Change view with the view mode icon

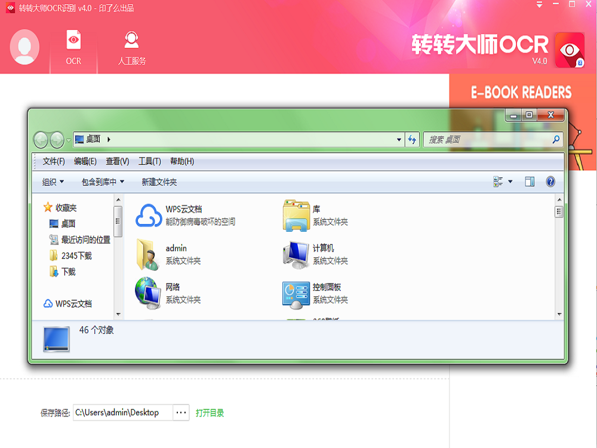tap(498, 182)
